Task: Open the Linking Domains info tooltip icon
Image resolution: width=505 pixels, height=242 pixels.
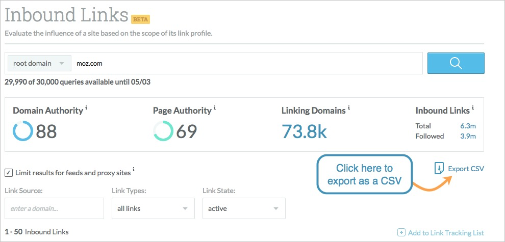Action: pyautogui.click(x=349, y=108)
